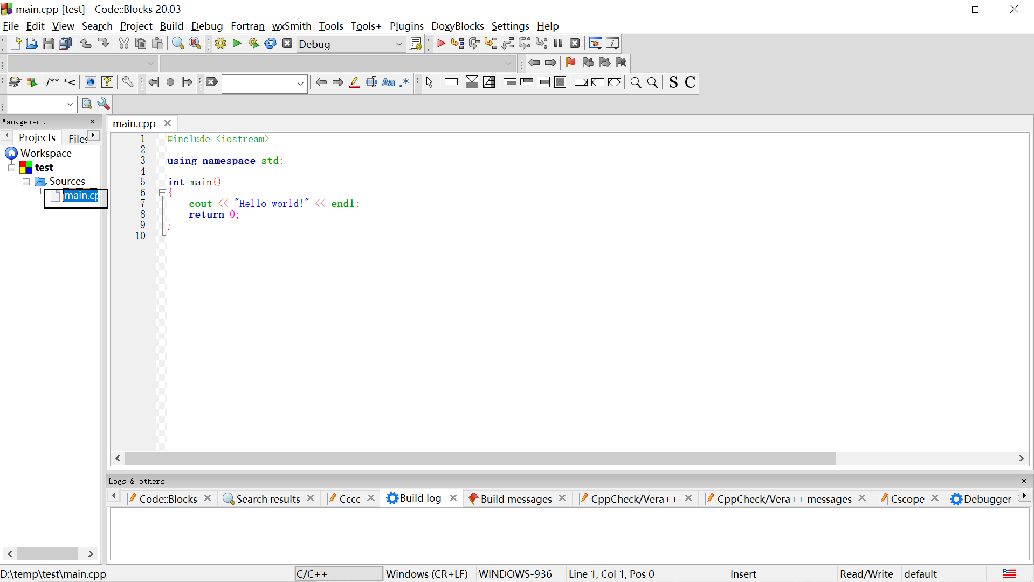
Task: Toggle selected text search option
Action: click(x=371, y=82)
